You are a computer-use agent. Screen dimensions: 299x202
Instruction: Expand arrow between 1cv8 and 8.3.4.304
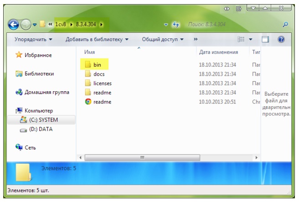coord(71,25)
